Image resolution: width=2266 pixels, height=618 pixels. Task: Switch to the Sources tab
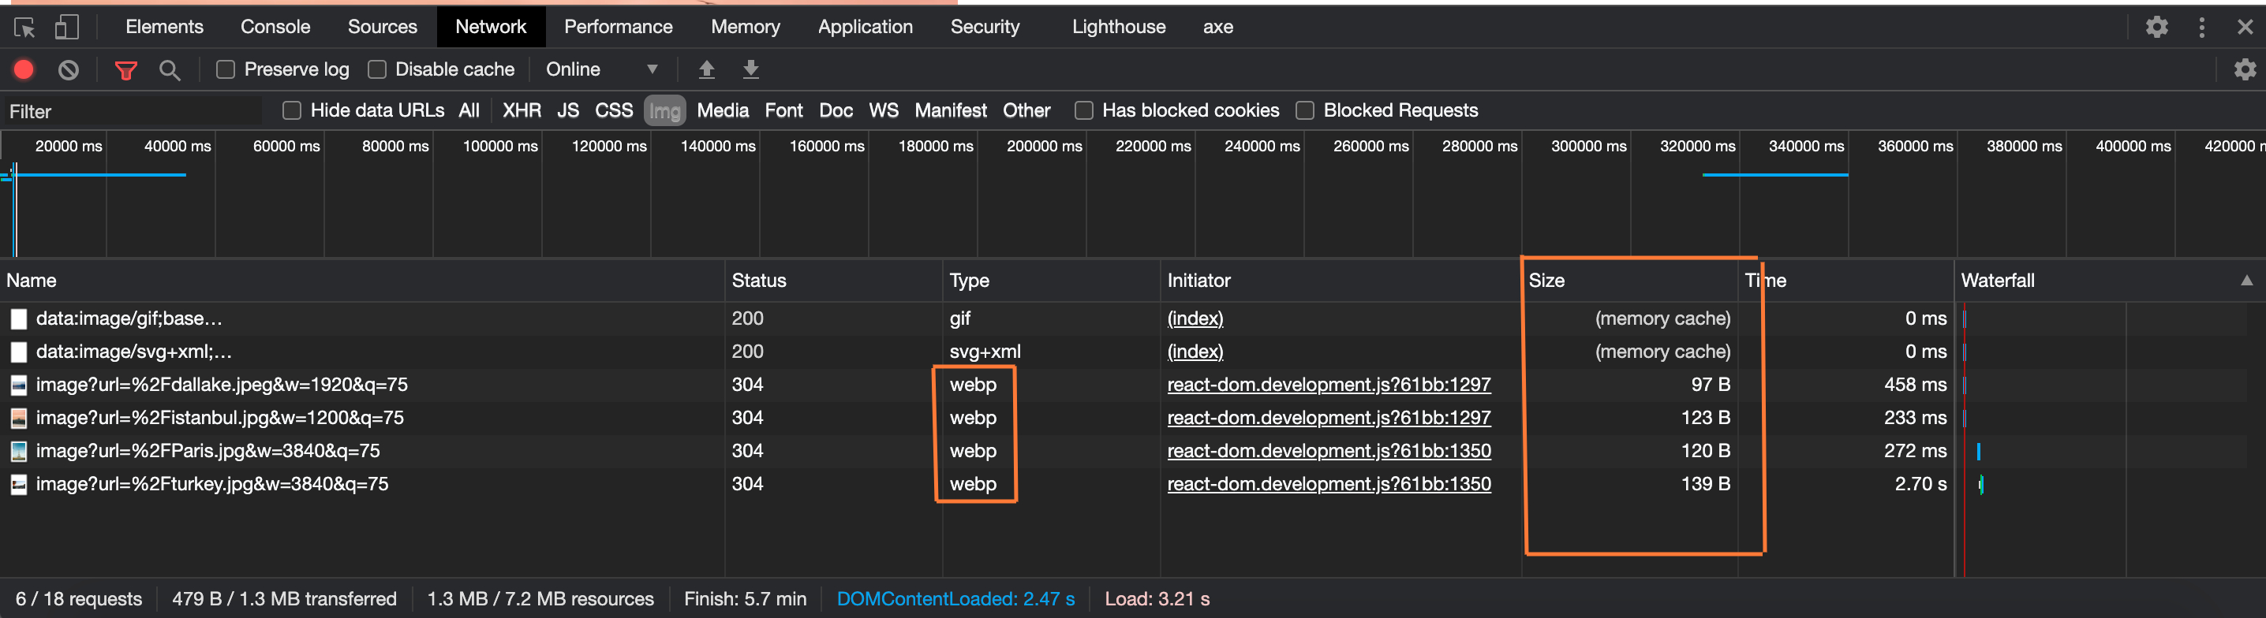pos(383,28)
